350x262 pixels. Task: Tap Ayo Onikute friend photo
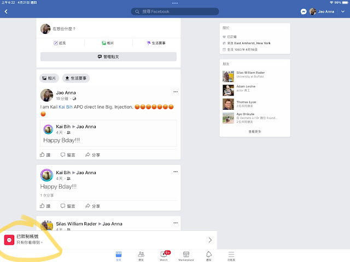coord(228,118)
